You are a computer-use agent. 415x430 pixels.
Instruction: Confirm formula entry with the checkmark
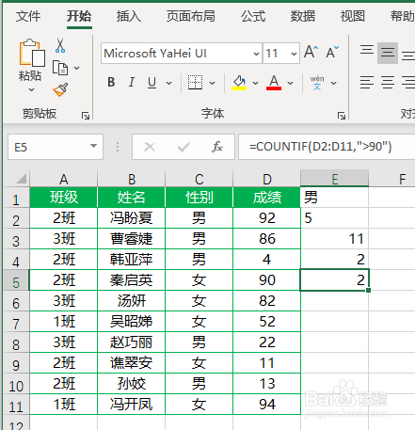184,147
